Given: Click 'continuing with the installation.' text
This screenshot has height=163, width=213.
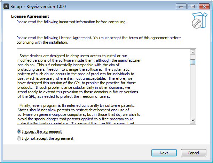Looking at the screenshot, I should (x=42, y=42).
